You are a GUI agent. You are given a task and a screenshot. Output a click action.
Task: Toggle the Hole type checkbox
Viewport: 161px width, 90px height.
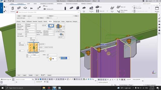[44, 31]
